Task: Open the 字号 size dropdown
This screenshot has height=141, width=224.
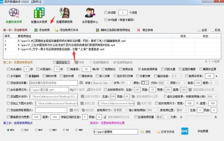Action: (127, 83)
